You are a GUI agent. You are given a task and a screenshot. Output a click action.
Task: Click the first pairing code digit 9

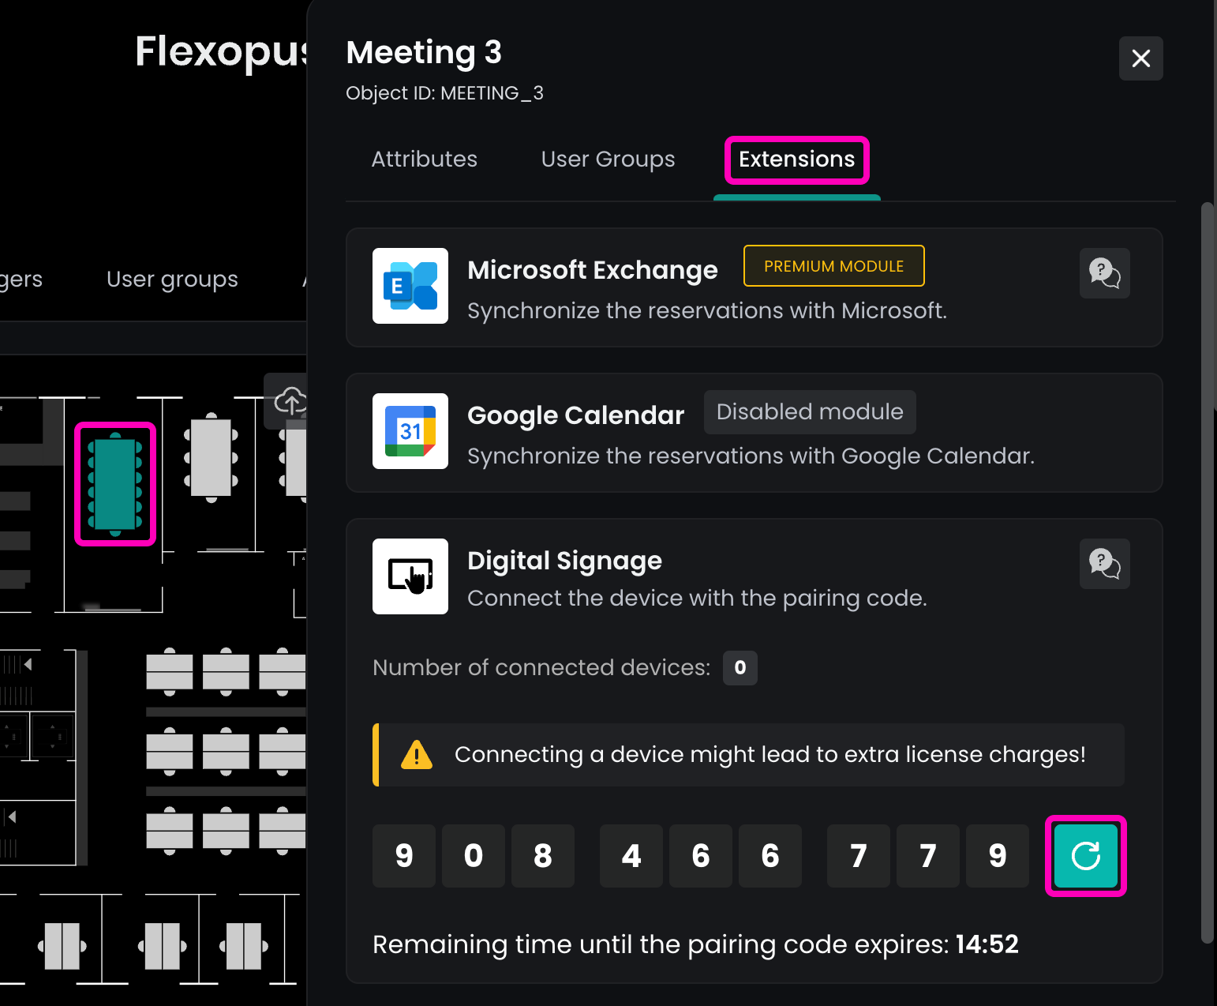(x=404, y=856)
